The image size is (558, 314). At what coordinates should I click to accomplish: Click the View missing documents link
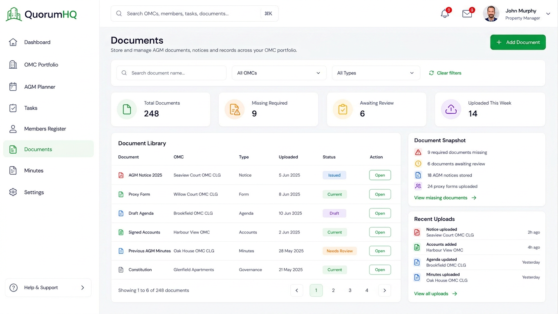tap(445, 198)
